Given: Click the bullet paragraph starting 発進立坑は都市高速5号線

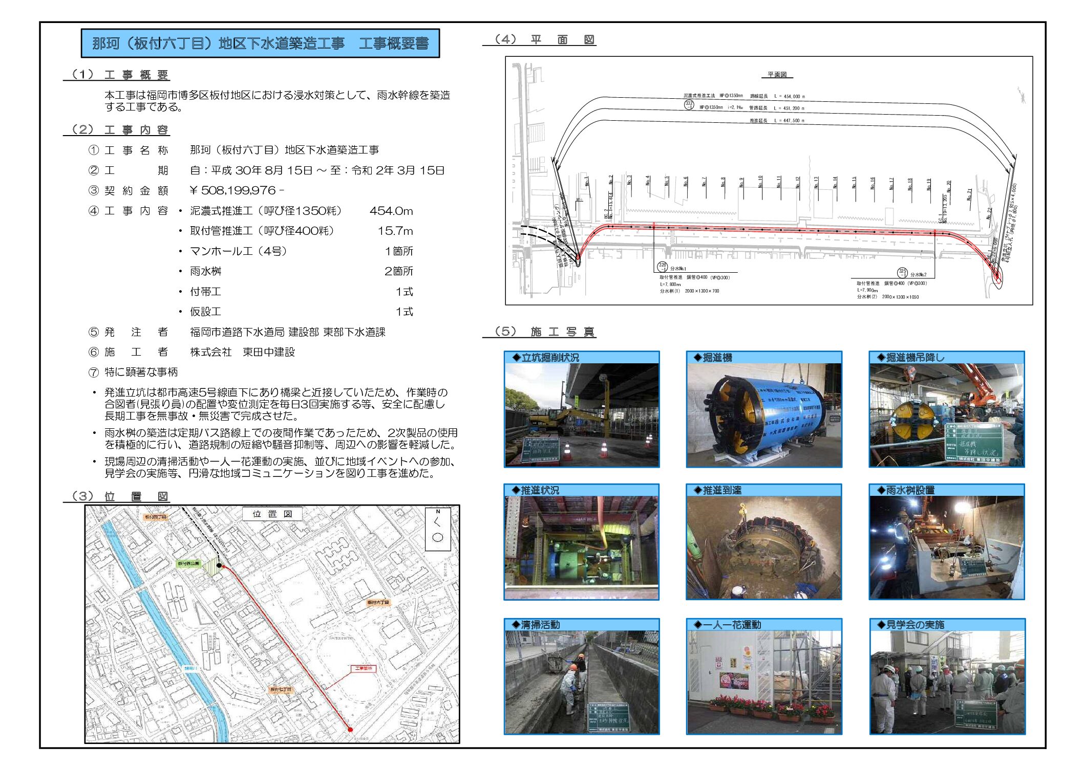Looking at the screenshot, I should [x=276, y=404].
